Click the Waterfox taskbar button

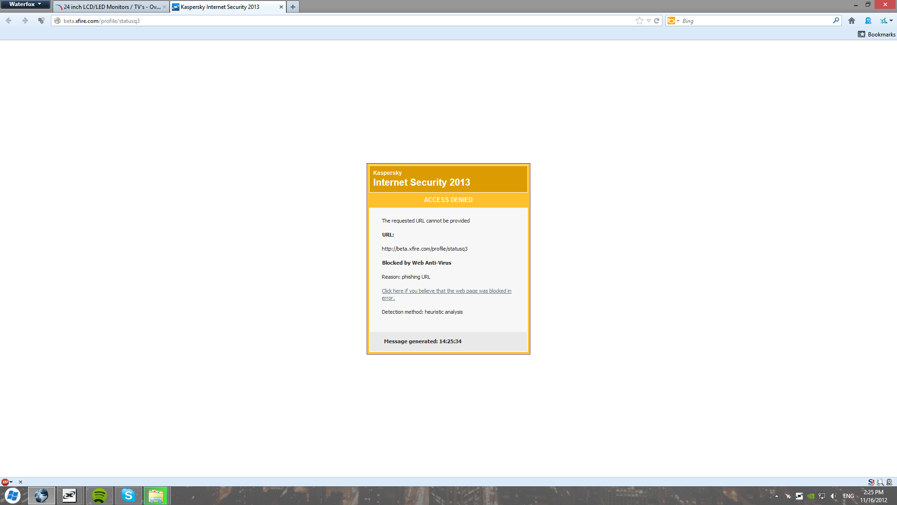(42, 496)
